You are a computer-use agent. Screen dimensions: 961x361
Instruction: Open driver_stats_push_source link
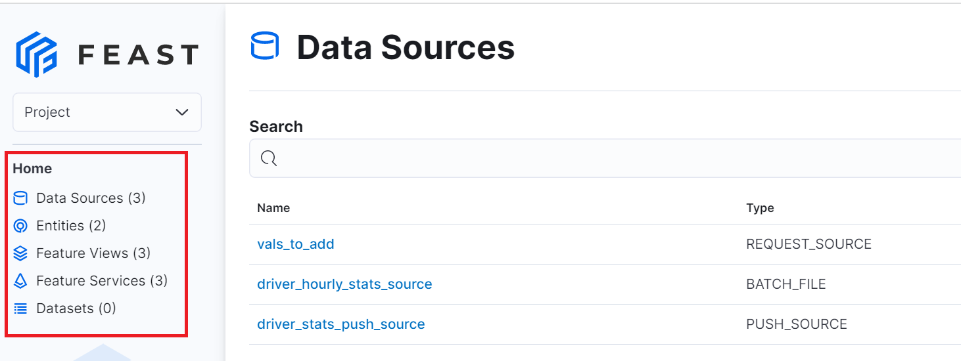click(341, 324)
